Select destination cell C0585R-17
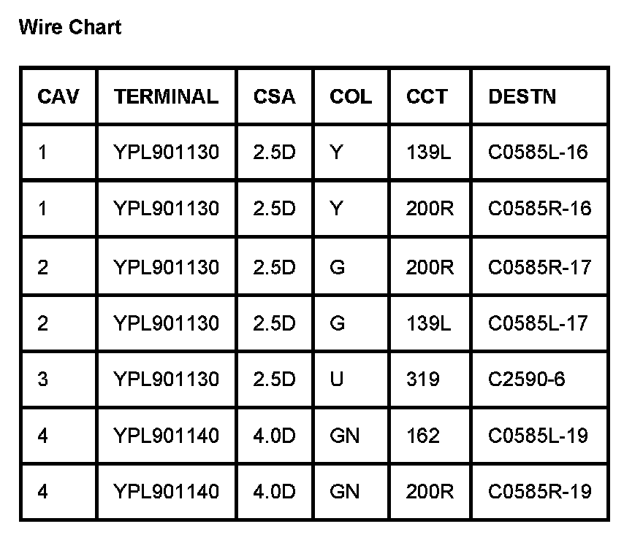This screenshot has width=643, height=540. pyautogui.click(x=539, y=267)
